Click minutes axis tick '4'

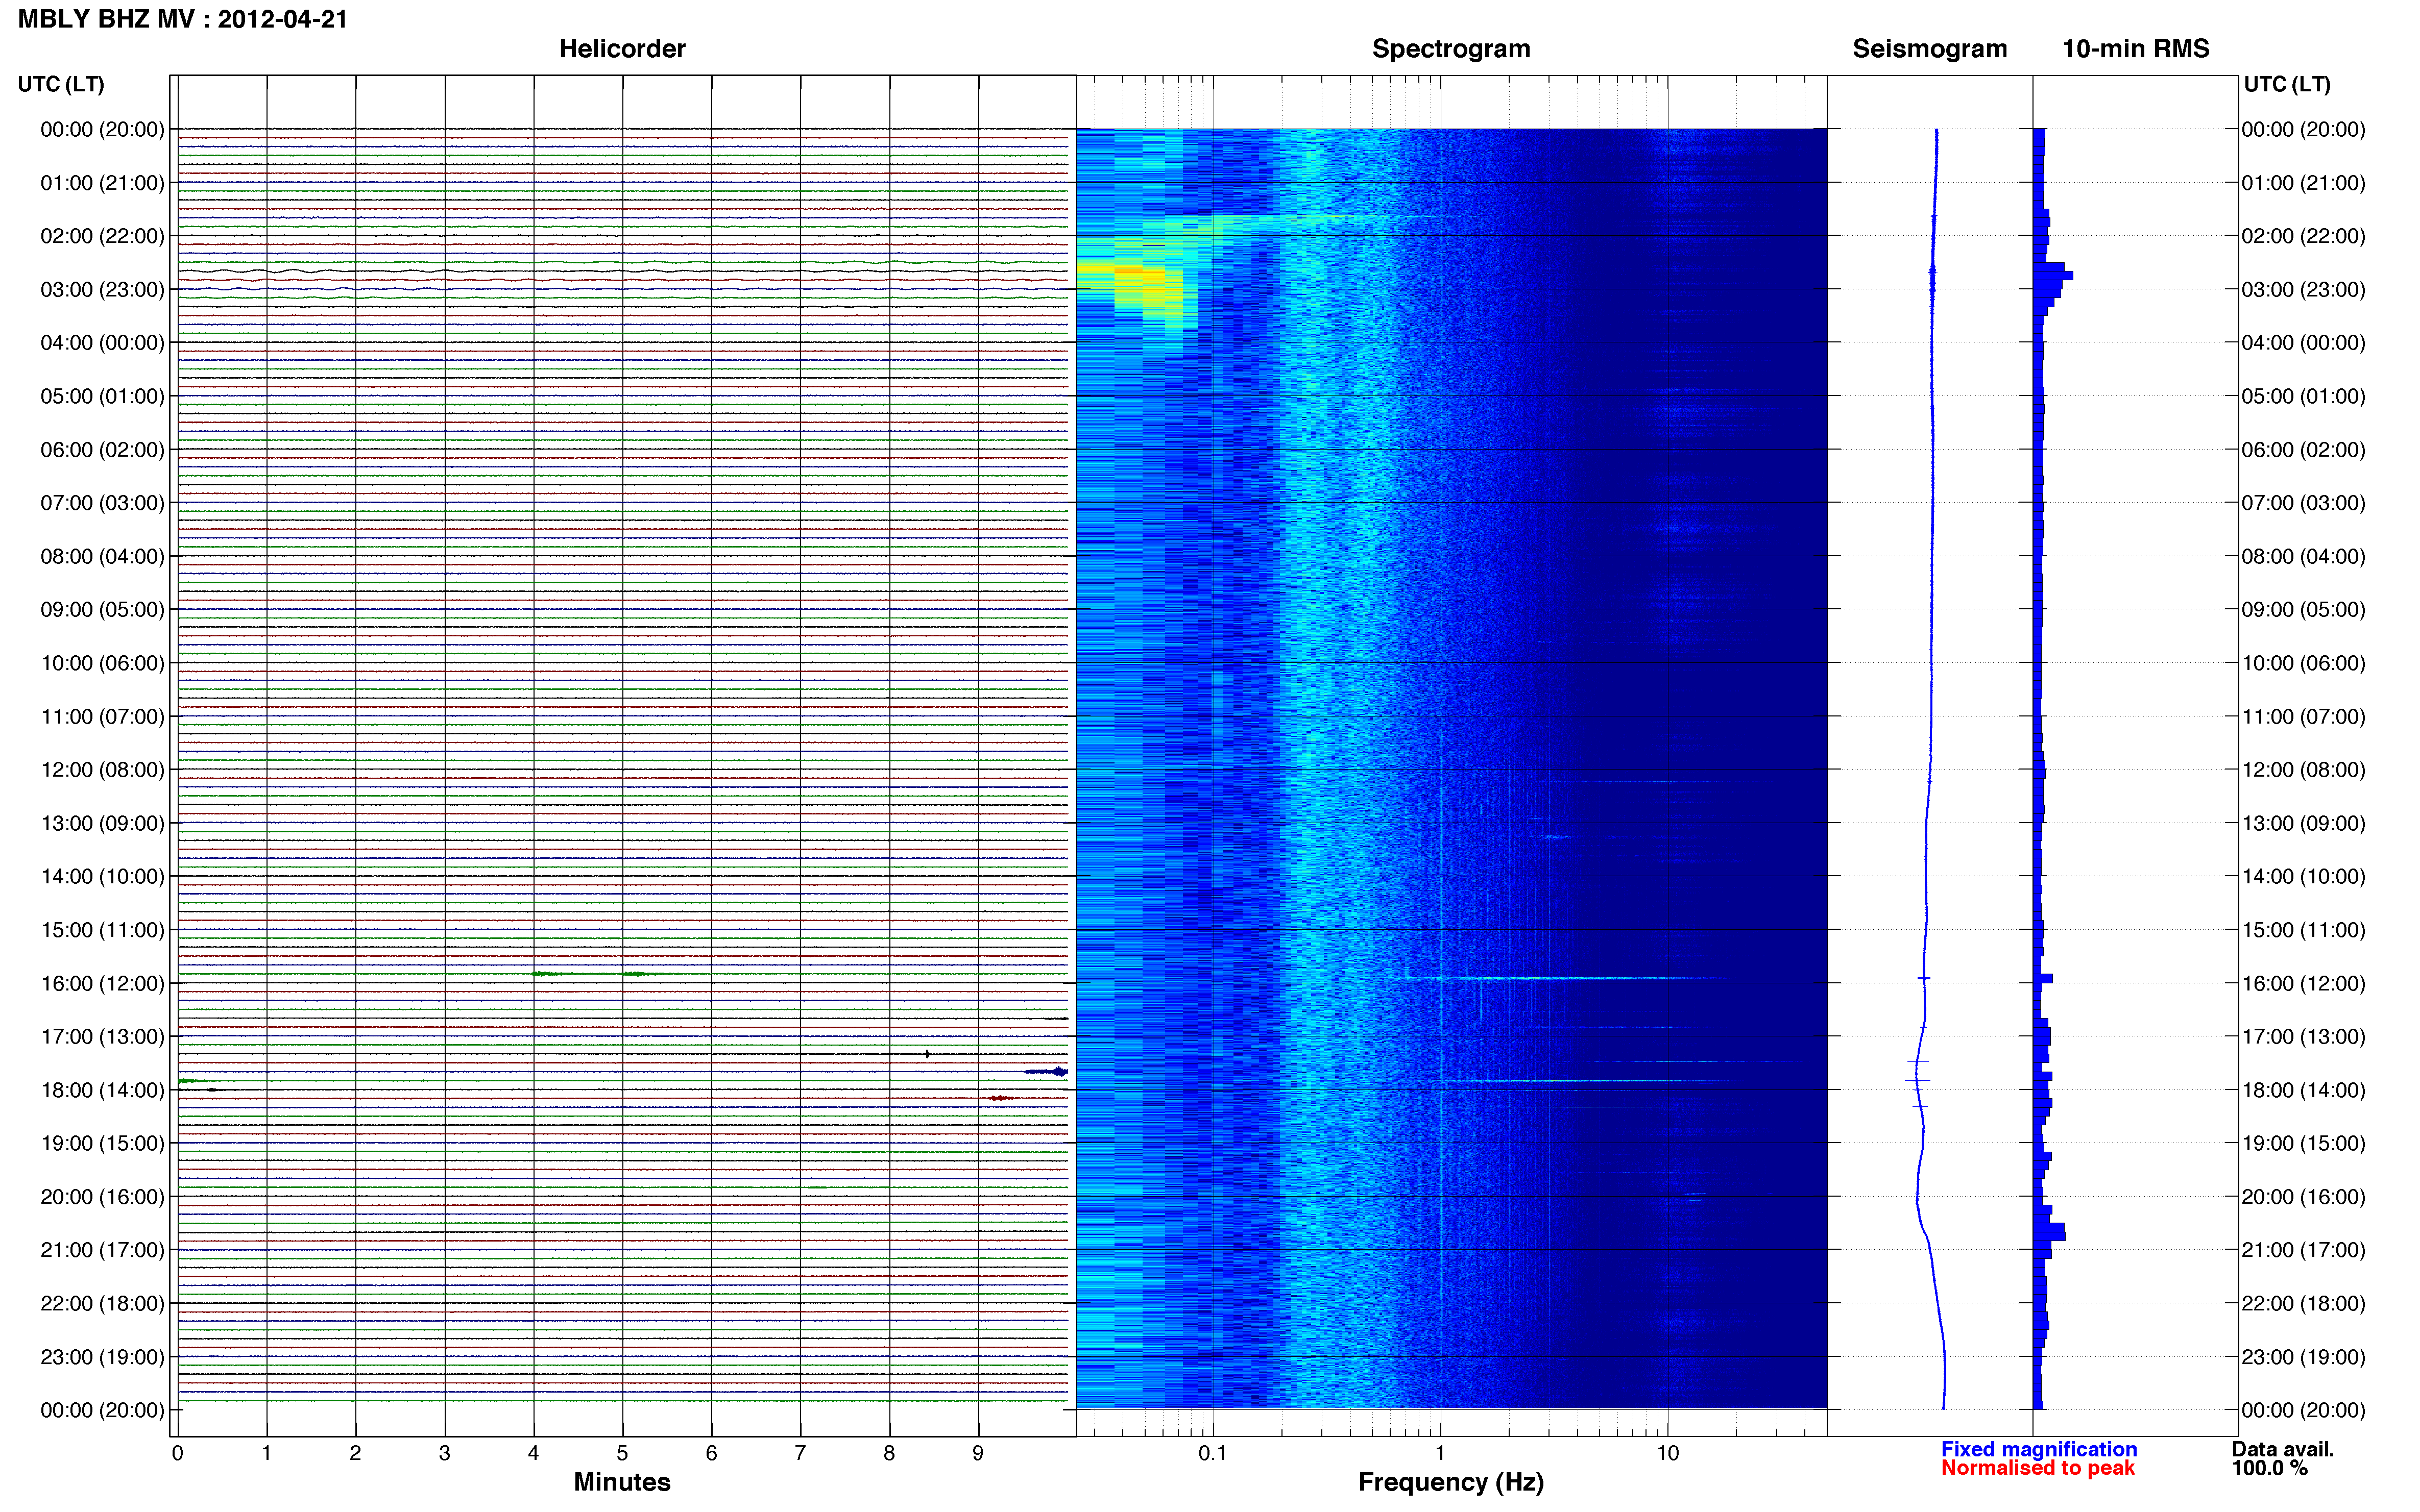[533, 1454]
